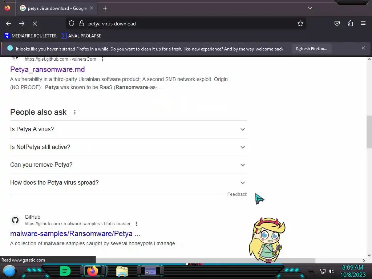
Task: Click the Feedback link
Action: pyautogui.click(x=237, y=194)
